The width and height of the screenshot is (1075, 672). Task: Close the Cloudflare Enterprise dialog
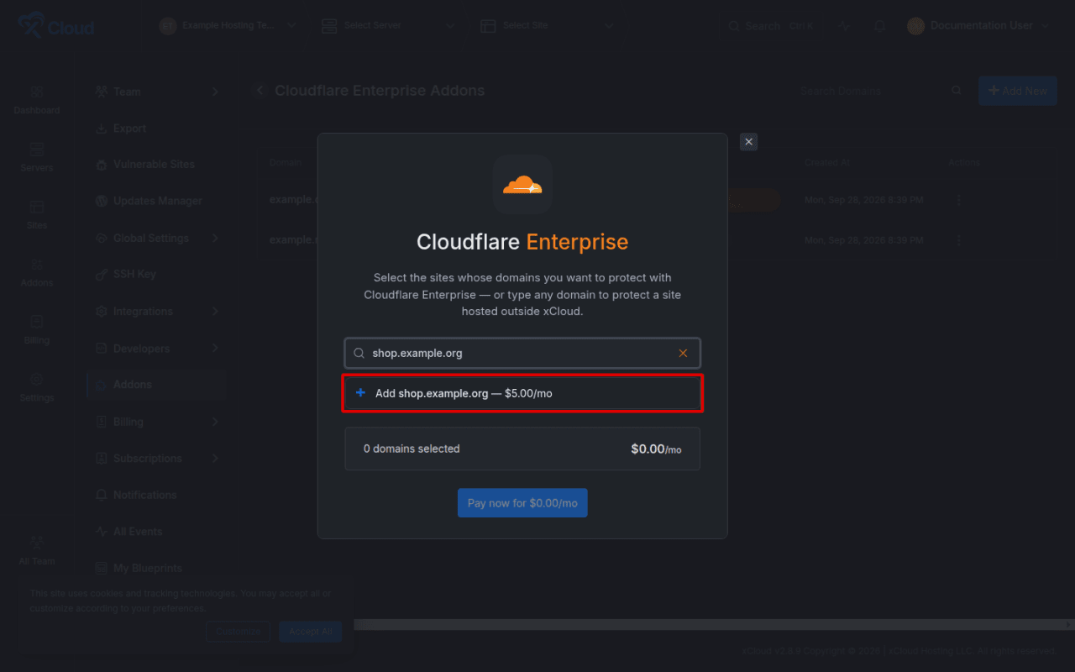(749, 142)
